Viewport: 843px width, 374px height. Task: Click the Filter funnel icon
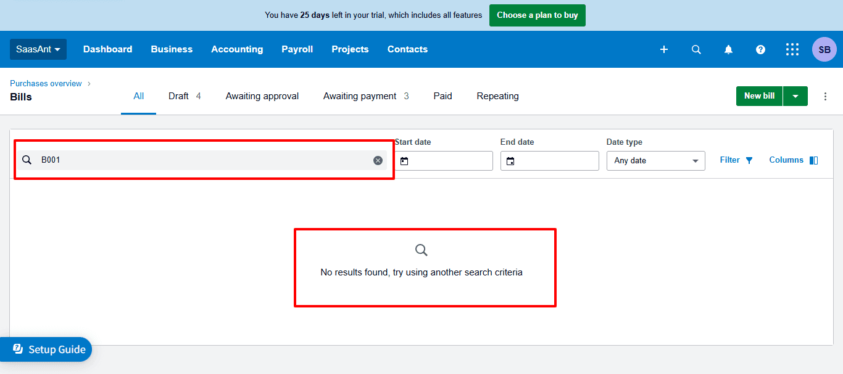[749, 160]
